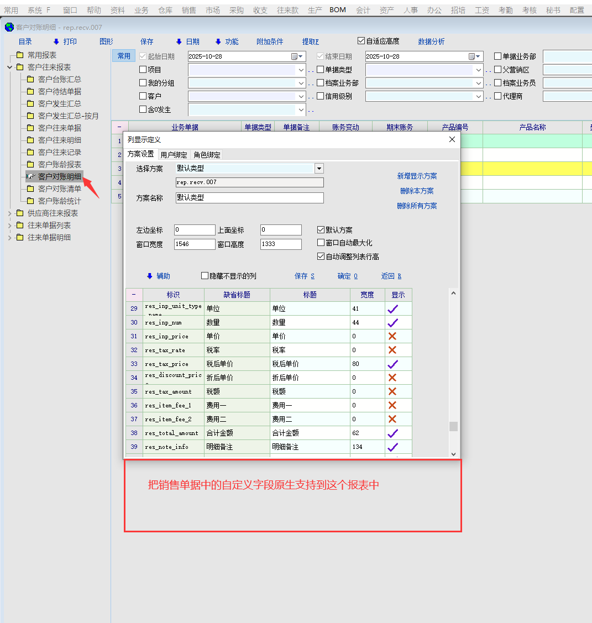Click the red X icon in row 32 税率
Screen dimensions: 592x623
click(x=392, y=350)
